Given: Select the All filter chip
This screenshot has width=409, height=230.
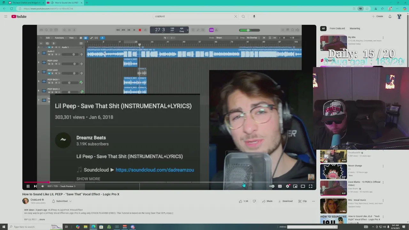Looking at the screenshot, I should click(x=323, y=28).
